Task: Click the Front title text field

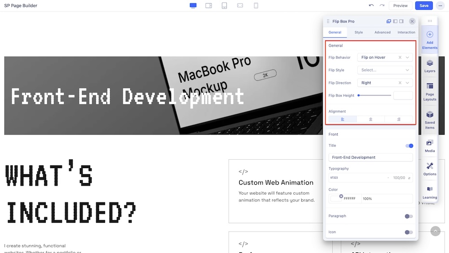Action: coord(370,157)
